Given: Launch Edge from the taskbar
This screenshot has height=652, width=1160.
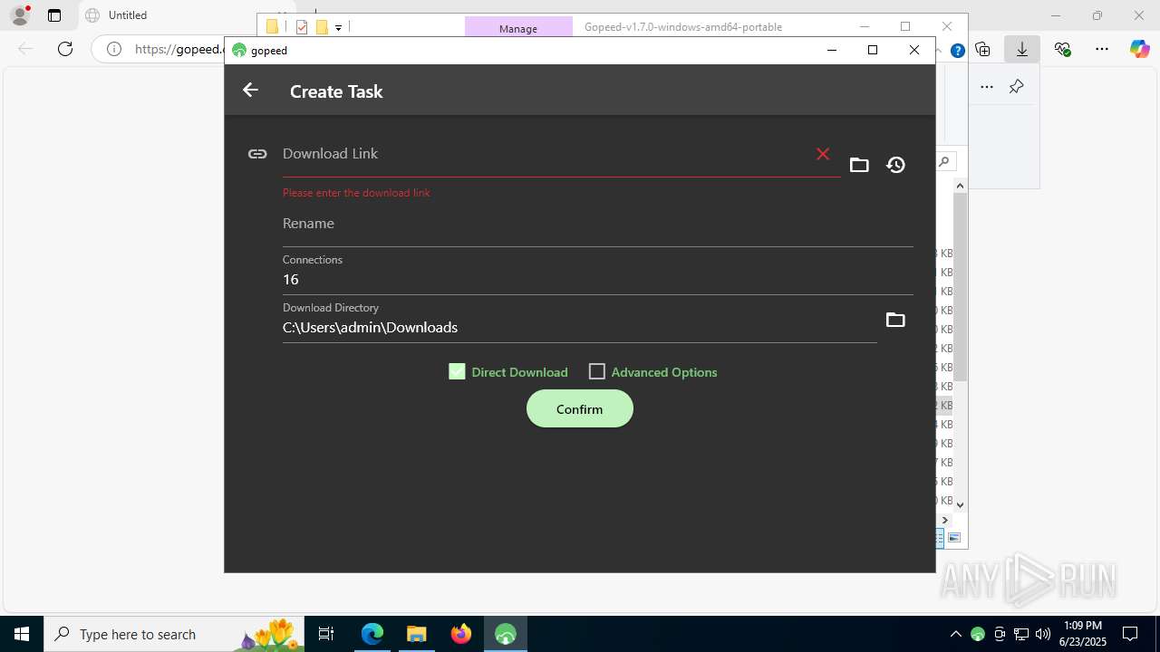Looking at the screenshot, I should [372, 634].
